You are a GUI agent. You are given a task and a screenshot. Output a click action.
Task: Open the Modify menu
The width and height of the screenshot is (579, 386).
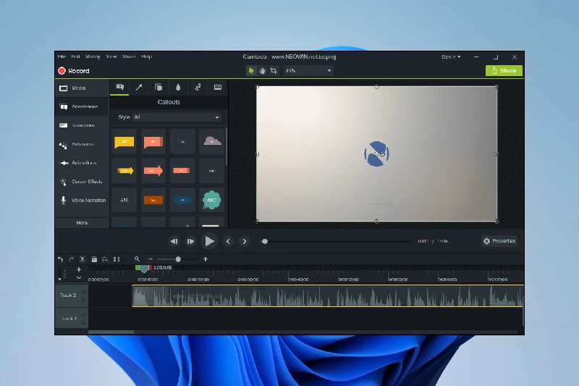click(93, 56)
